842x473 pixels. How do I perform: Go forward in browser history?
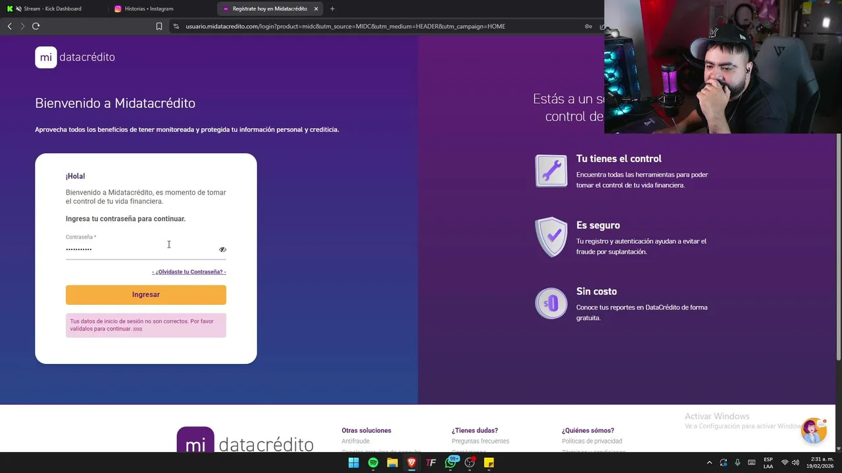(x=22, y=26)
